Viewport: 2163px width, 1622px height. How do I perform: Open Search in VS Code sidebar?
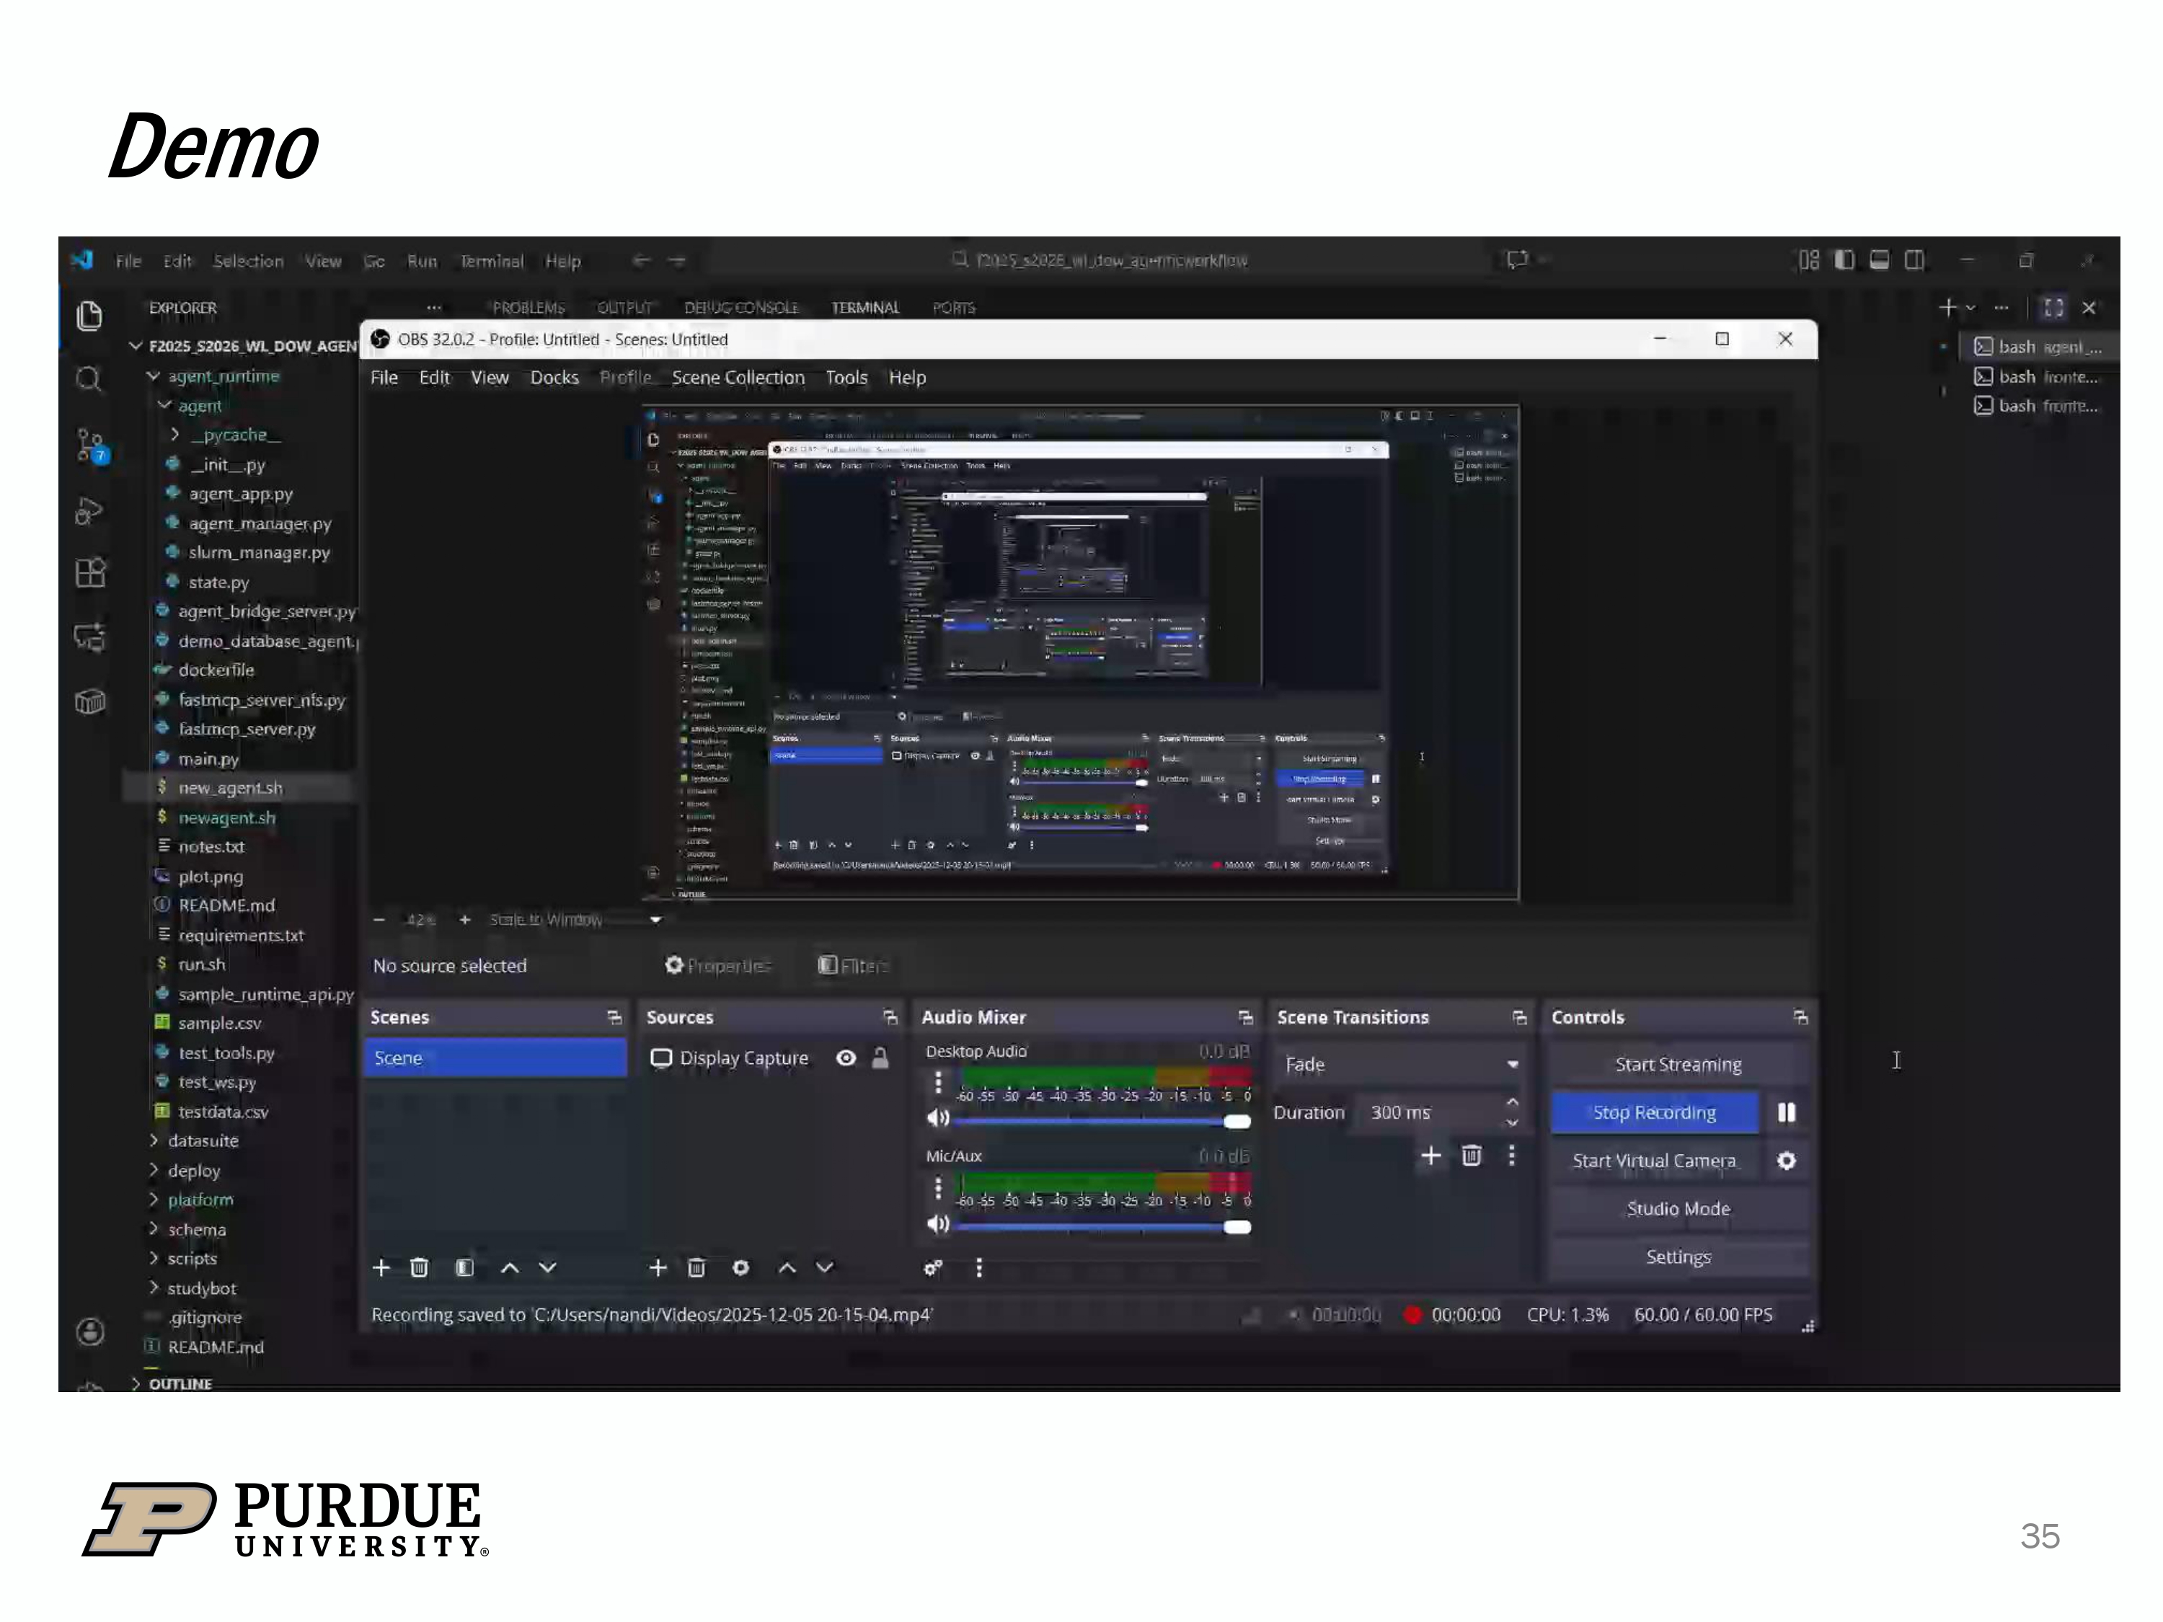[89, 379]
